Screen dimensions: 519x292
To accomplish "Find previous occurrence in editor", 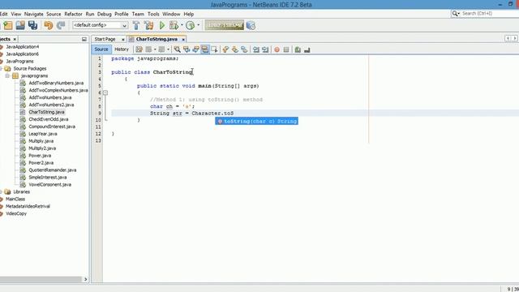I will [187, 49].
